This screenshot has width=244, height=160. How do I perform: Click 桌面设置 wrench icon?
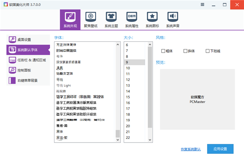(x=12, y=40)
